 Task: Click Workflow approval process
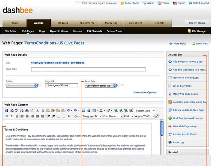click(x=188, y=118)
